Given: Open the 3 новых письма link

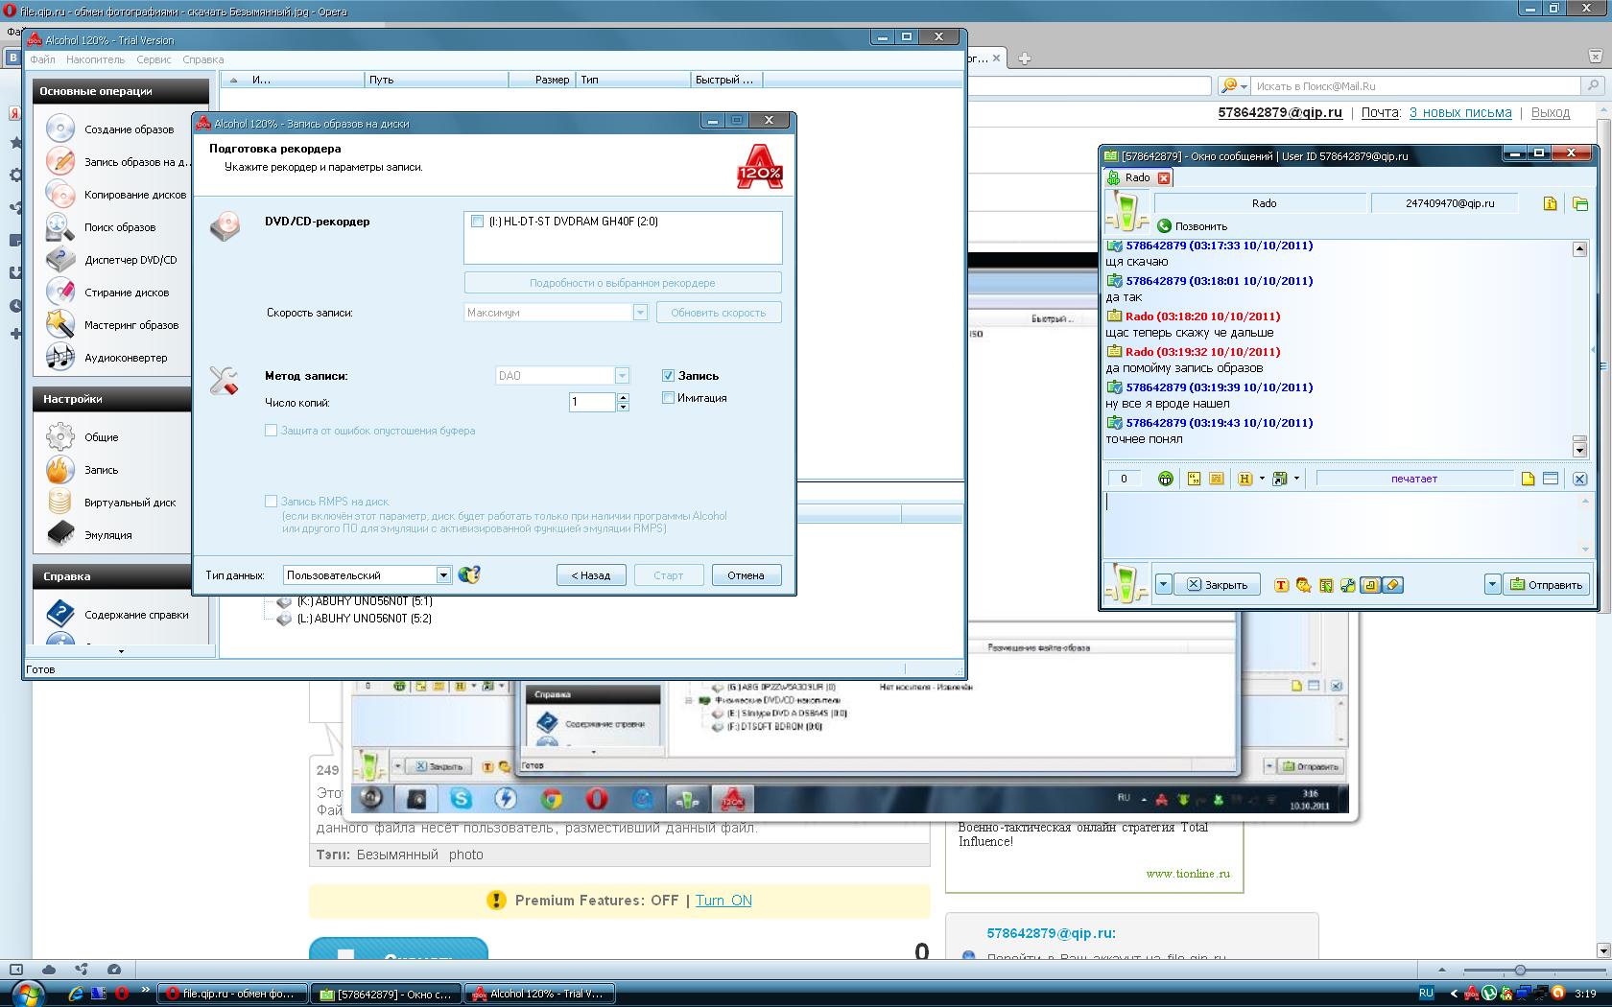Looking at the screenshot, I should tap(1460, 112).
